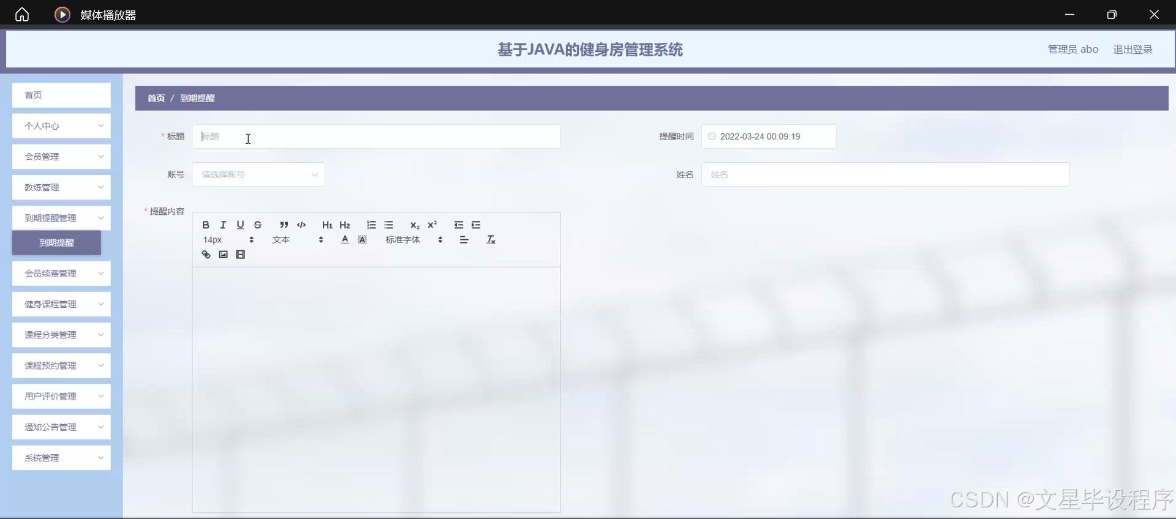Viewport: 1176px width, 519px height.
Task: Open the 文本 heading style dropdown
Action: click(298, 240)
